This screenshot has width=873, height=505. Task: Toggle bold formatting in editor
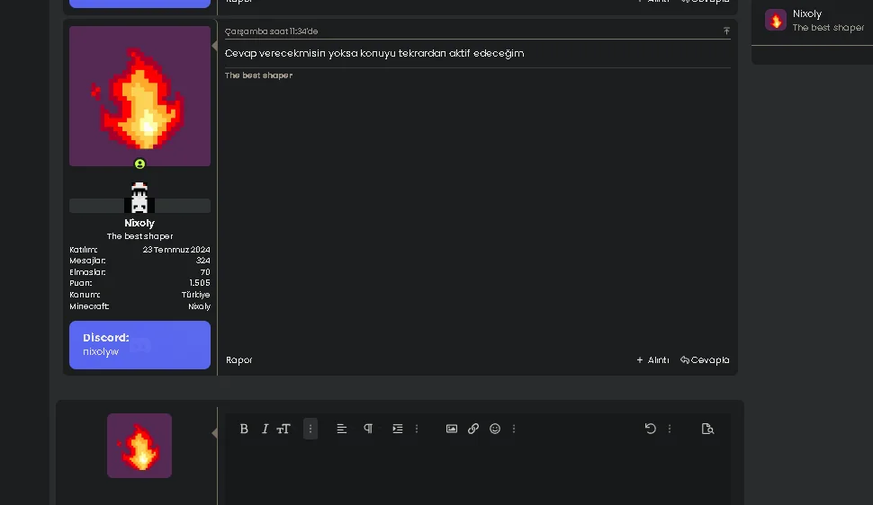(x=244, y=429)
